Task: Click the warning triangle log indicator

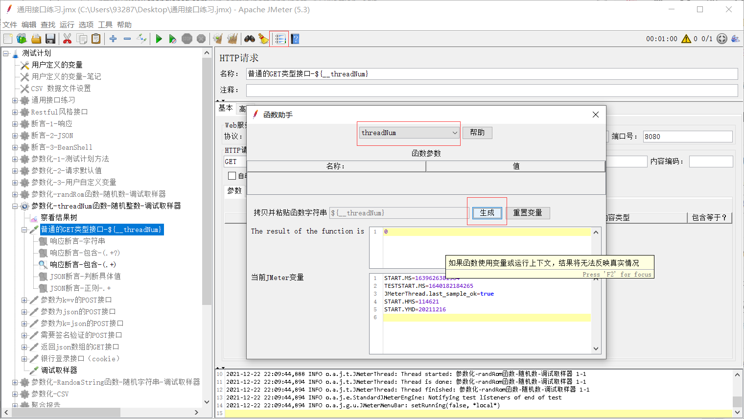Action: 686,39
